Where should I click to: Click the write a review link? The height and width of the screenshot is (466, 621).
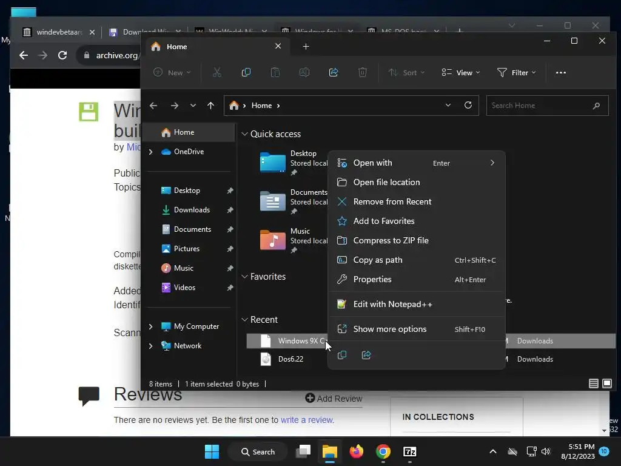pos(307,420)
